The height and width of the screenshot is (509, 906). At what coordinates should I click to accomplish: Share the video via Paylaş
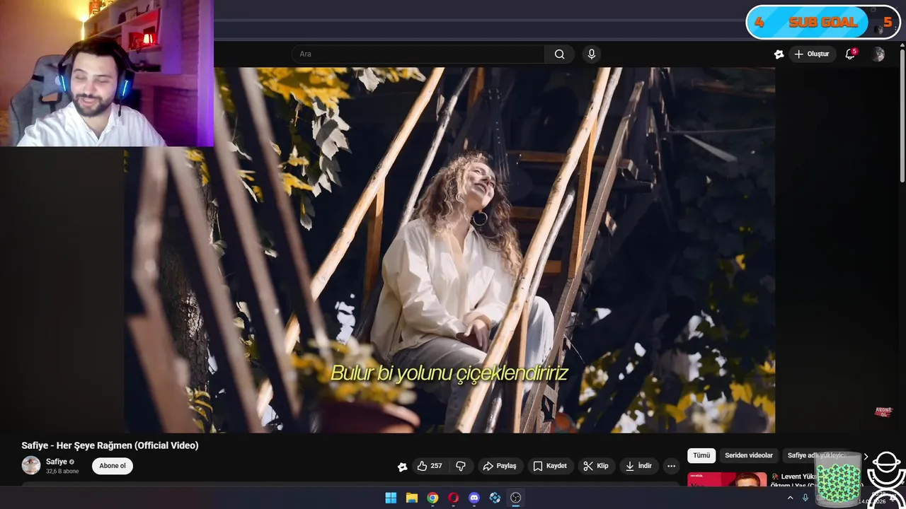(500, 466)
